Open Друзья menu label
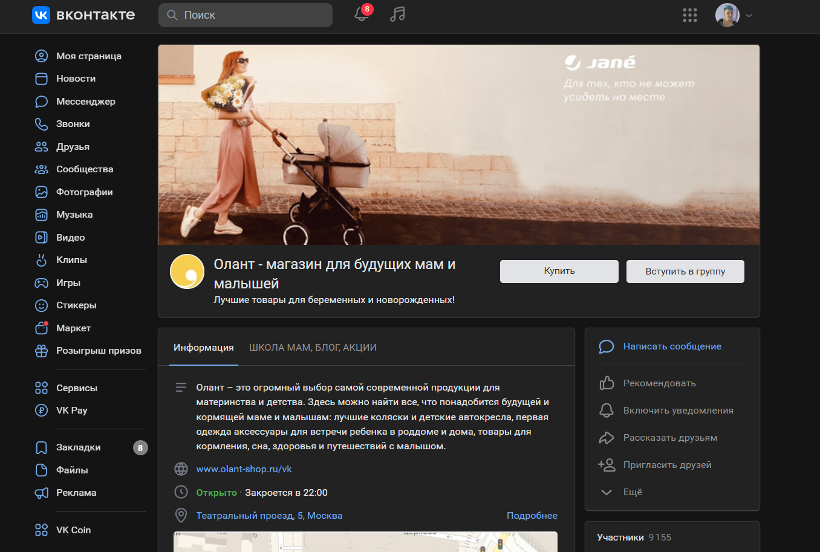 pos(73,147)
